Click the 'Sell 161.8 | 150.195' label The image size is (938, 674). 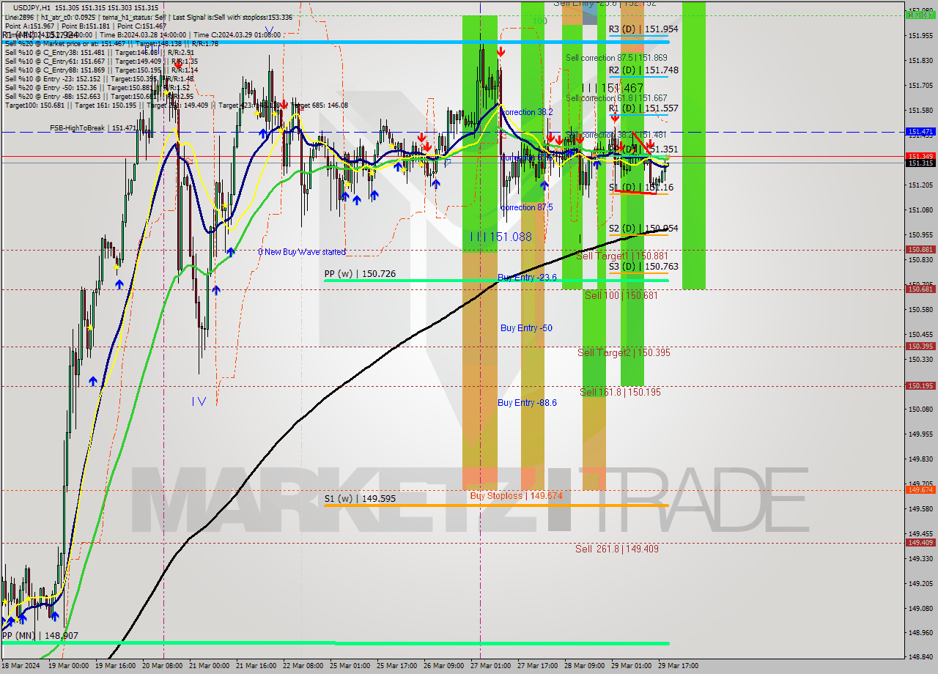click(620, 392)
